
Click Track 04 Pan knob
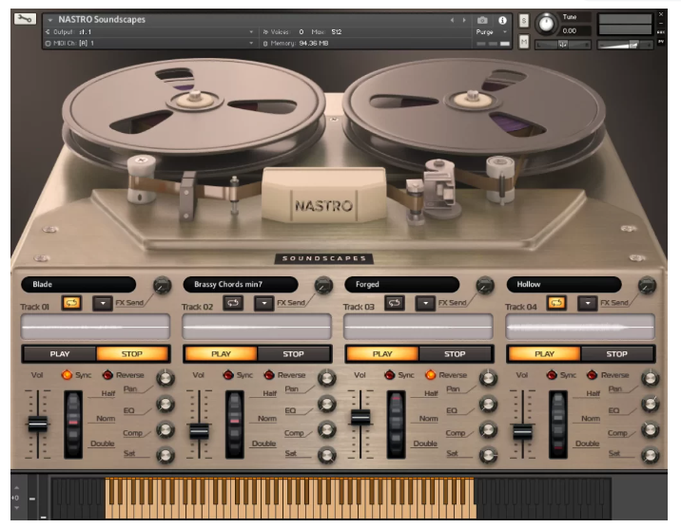coord(651,378)
